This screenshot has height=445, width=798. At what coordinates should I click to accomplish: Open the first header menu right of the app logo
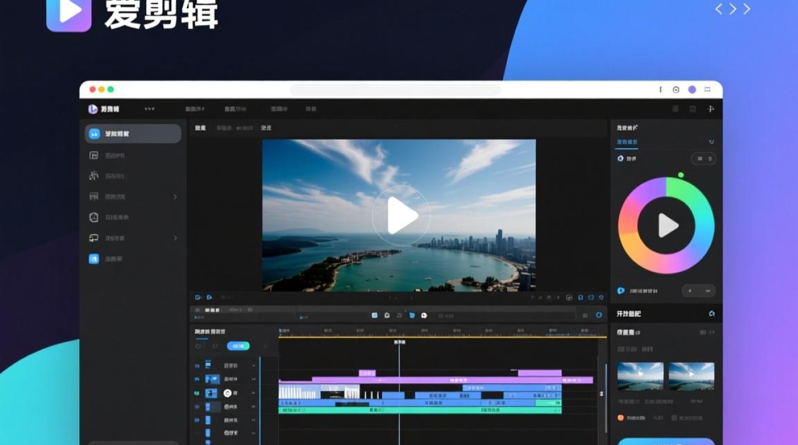pos(150,109)
